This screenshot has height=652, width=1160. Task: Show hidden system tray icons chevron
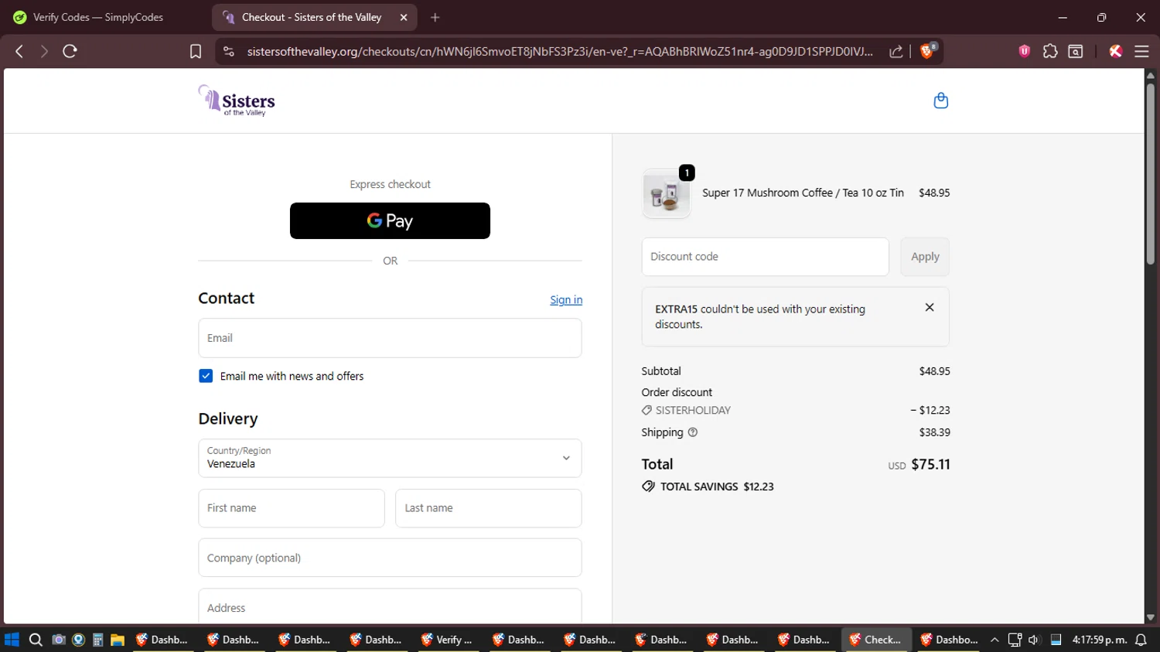tap(995, 640)
